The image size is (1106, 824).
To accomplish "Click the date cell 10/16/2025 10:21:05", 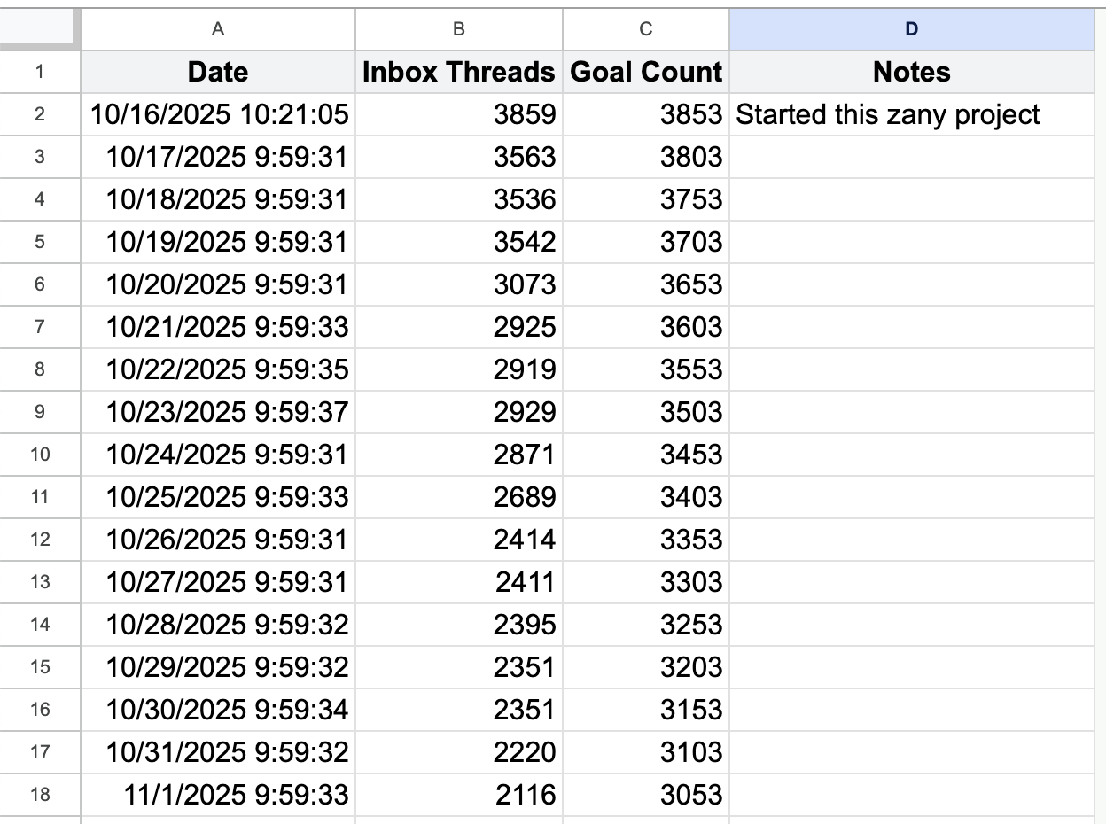I will 218,114.
